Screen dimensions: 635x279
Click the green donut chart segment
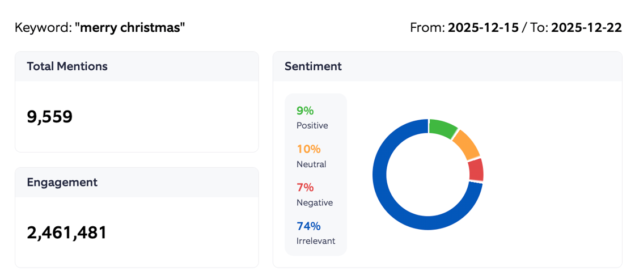tap(443, 128)
